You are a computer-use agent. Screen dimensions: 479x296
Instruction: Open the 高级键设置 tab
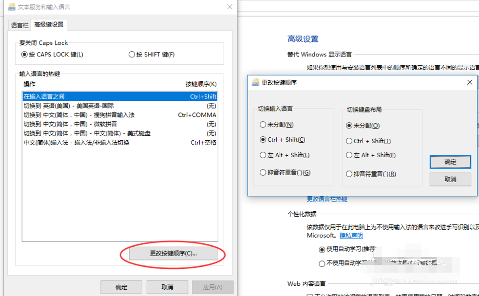(x=48, y=24)
